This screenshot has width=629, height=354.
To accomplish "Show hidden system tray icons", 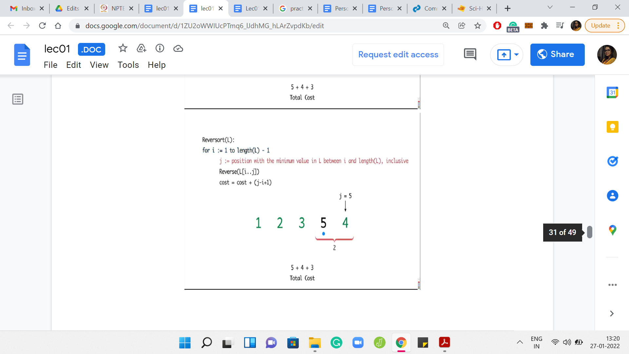I will [520, 342].
